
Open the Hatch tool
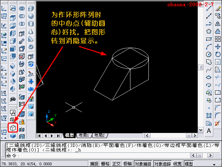click(x=209, y=116)
